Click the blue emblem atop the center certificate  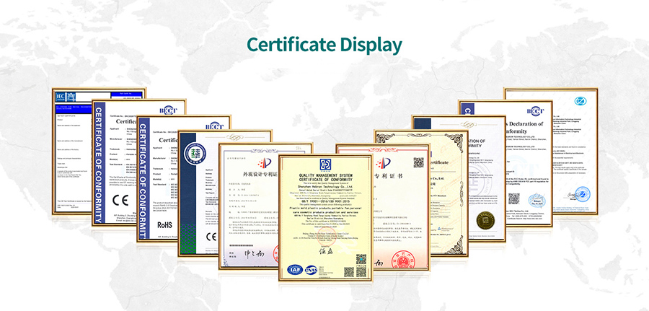click(x=325, y=164)
